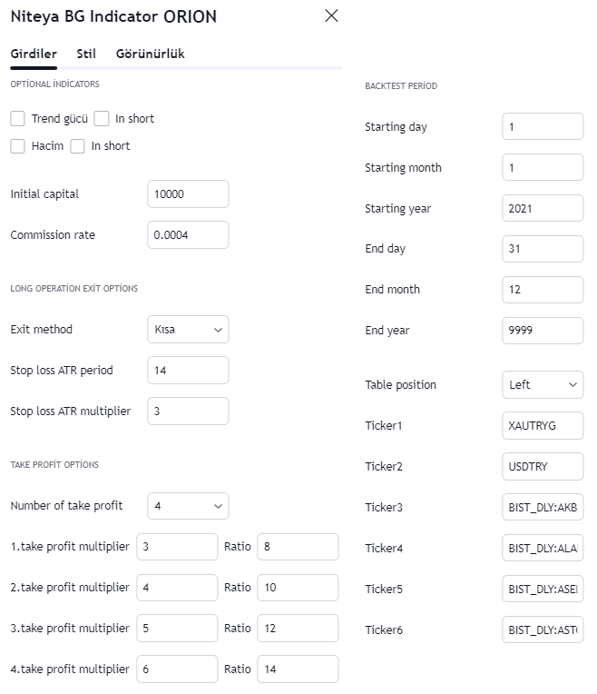Select the Girdiler tab
The image size is (597, 694).
click(34, 54)
